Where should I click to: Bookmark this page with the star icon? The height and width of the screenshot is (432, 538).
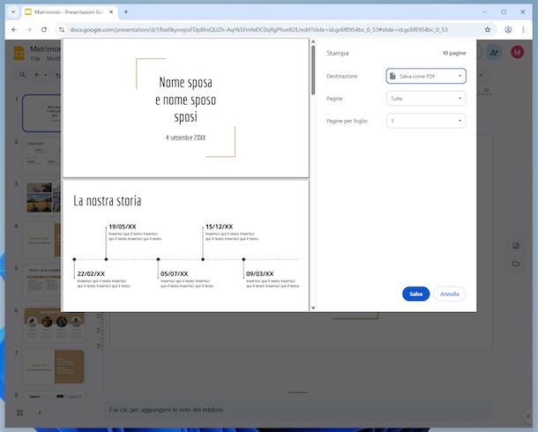click(487, 30)
